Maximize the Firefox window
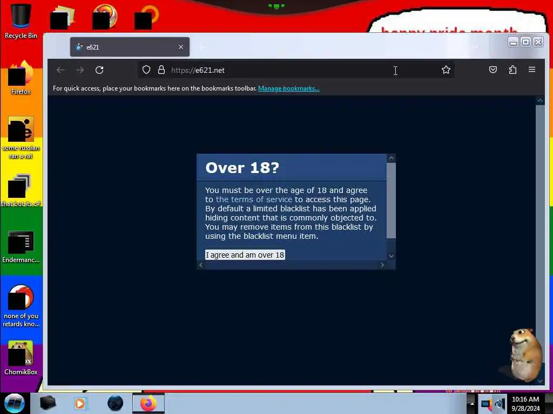The height and width of the screenshot is (414, 553). pyautogui.click(x=525, y=42)
